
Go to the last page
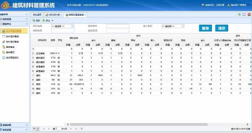pos(76,129)
